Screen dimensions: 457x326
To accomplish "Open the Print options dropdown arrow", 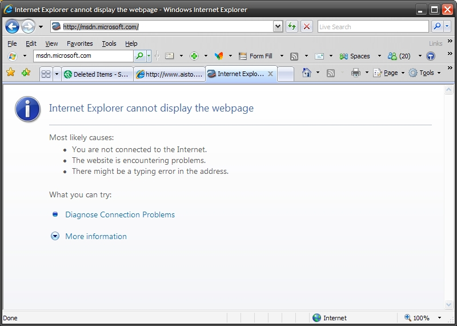I will coord(367,73).
